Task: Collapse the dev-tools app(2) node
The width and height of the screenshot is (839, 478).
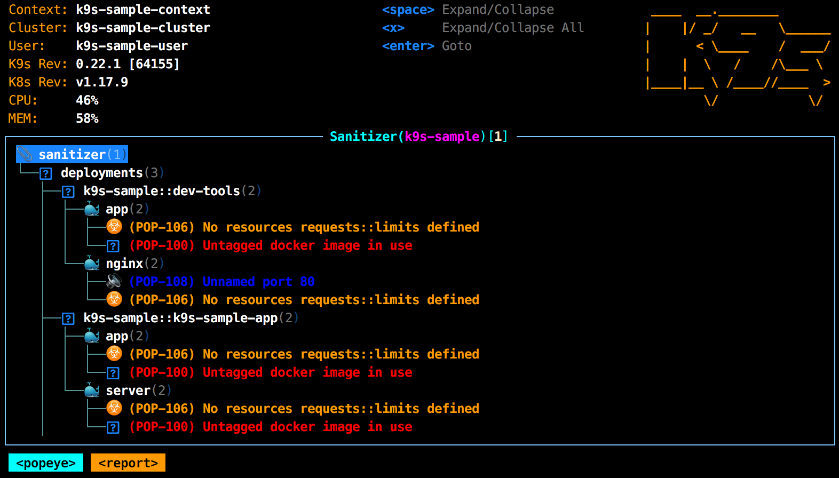Action: click(128, 209)
